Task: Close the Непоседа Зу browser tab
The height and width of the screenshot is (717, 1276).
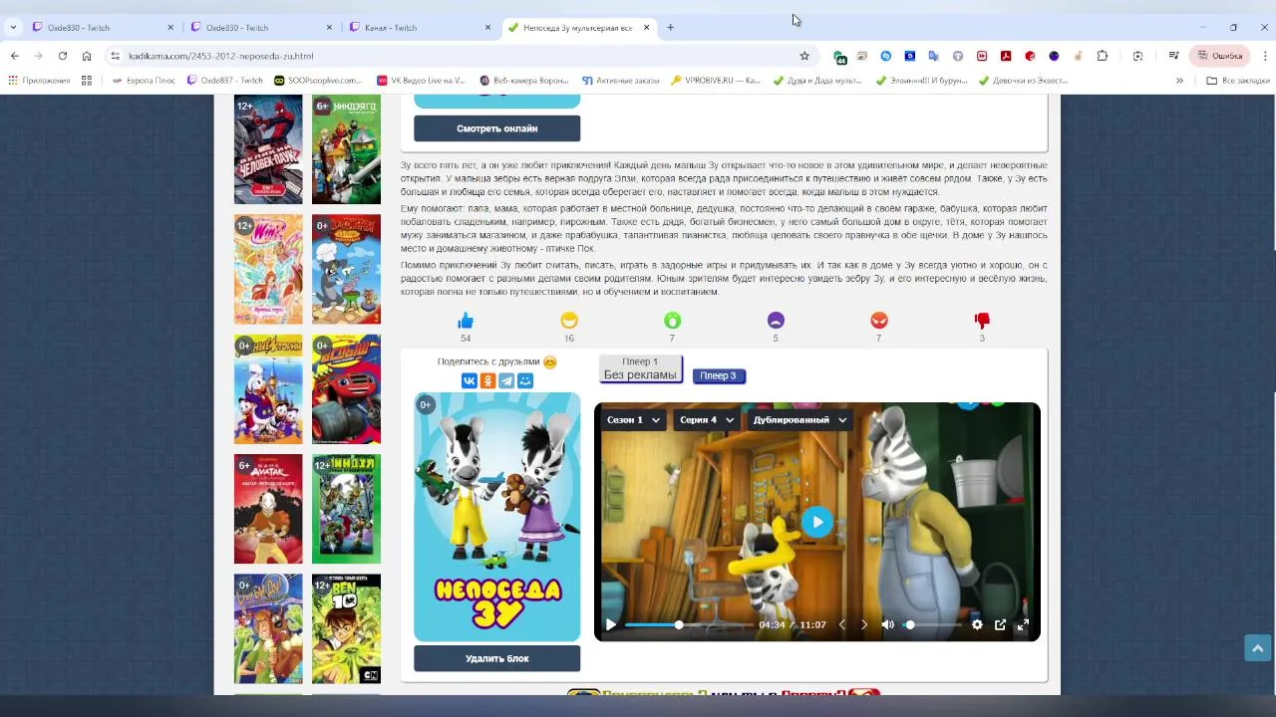Action: click(646, 27)
